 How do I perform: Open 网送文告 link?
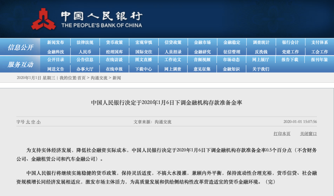pyautogui.click(x=55, y=69)
